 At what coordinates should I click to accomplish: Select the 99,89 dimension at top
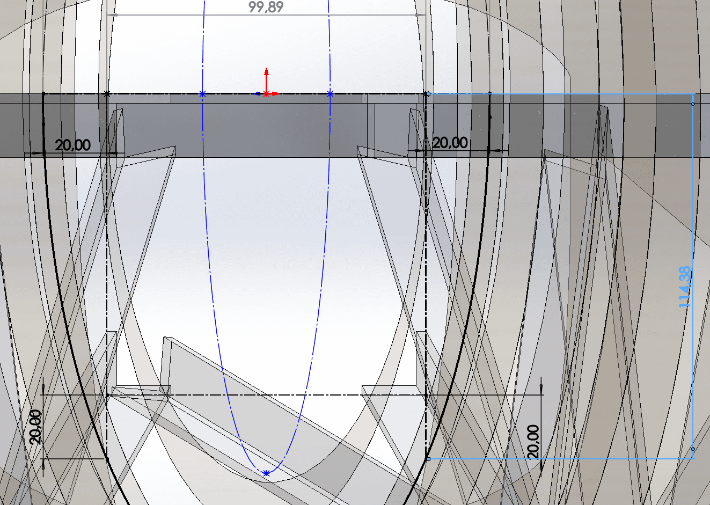266,7
